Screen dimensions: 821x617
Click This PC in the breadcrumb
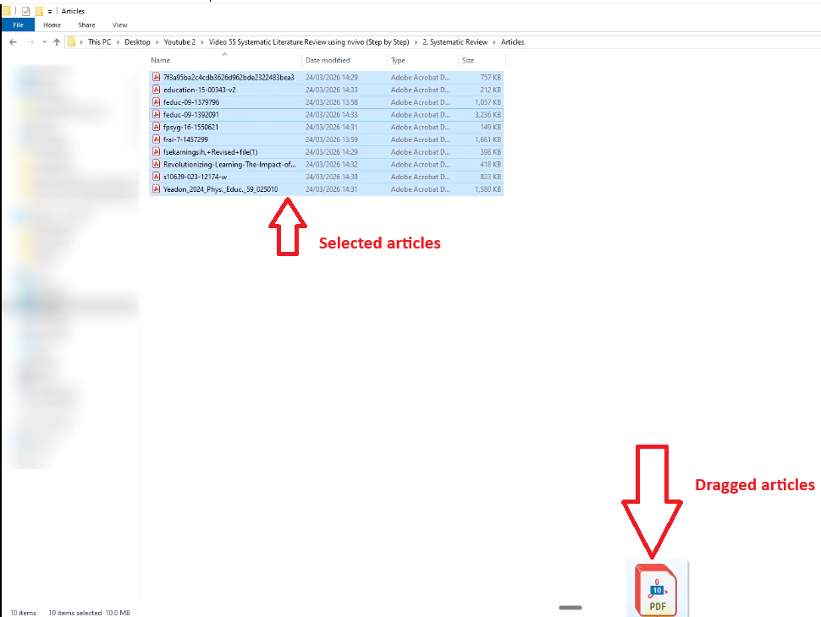100,41
